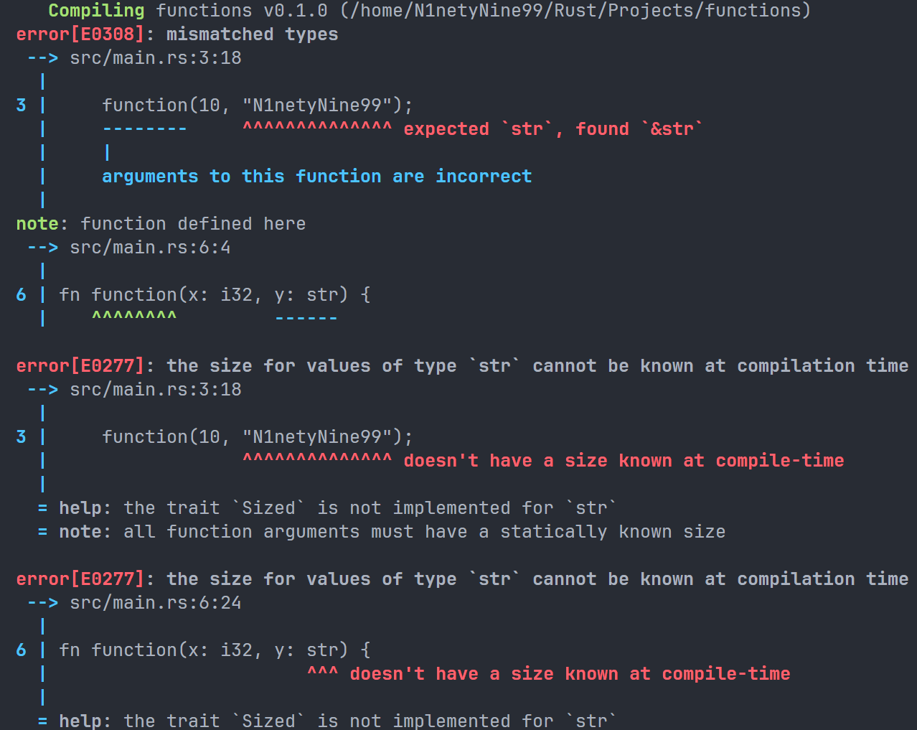
Task: Click the blue dashes under "y: str"
Action: point(306,318)
